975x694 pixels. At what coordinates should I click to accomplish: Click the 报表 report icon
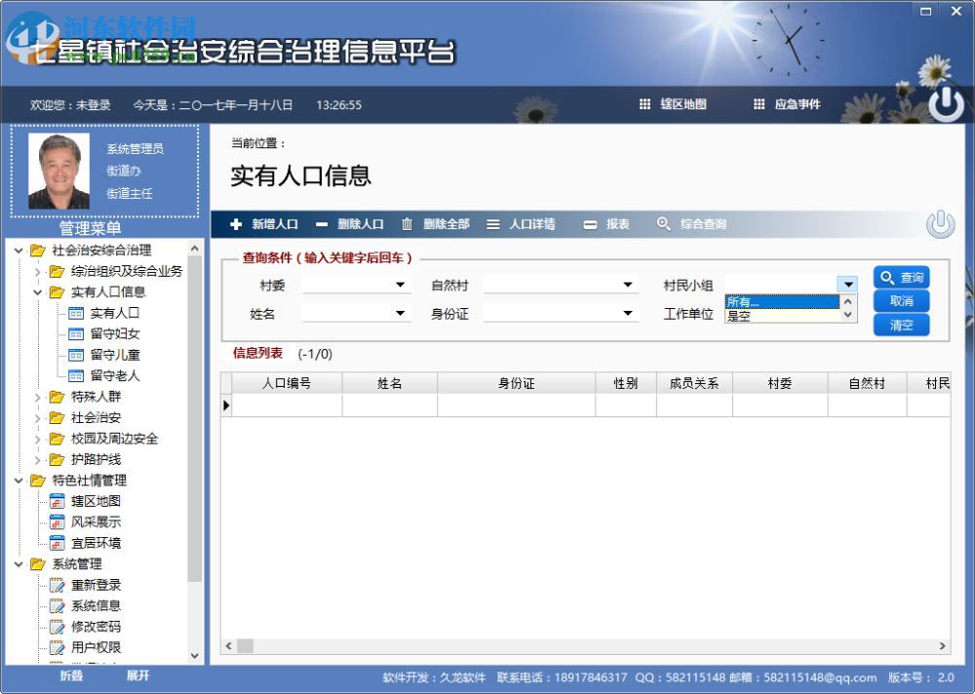[593, 223]
